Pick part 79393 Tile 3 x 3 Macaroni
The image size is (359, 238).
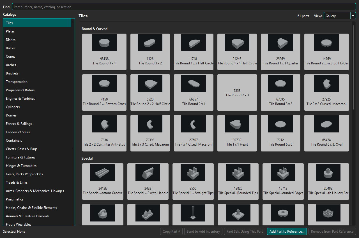(x=150, y=133)
